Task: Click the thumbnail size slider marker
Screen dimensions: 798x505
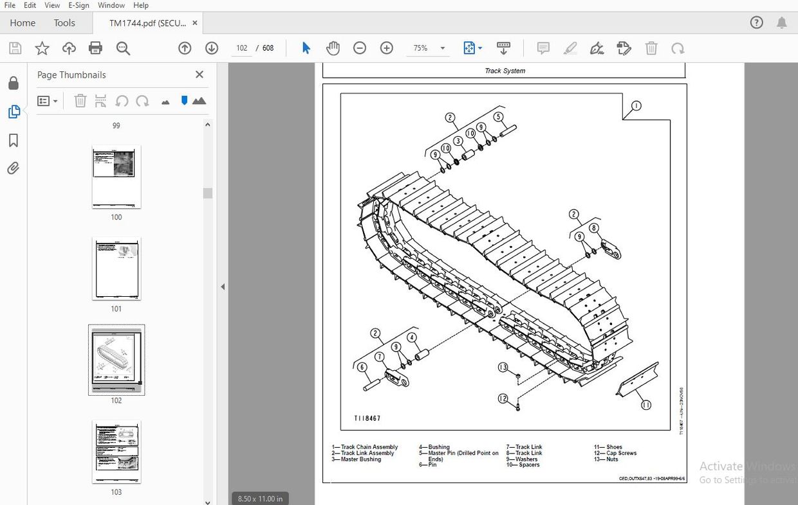Action: (x=184, y=100)
